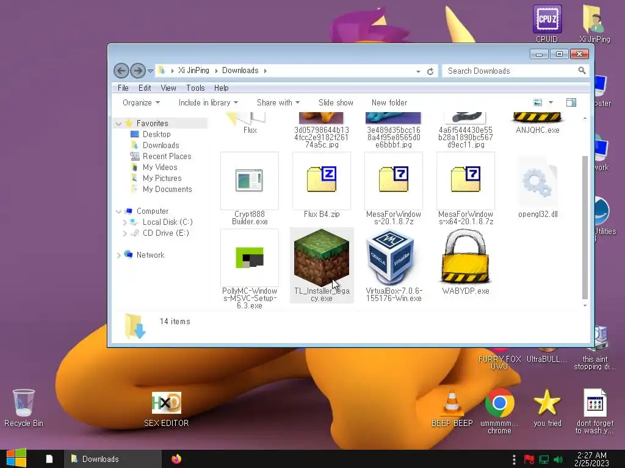Select the TL_Installer_legacy.exe Minecraft block icon
Viewport: 625px width, 468px height.
click(x=322, y=258)
